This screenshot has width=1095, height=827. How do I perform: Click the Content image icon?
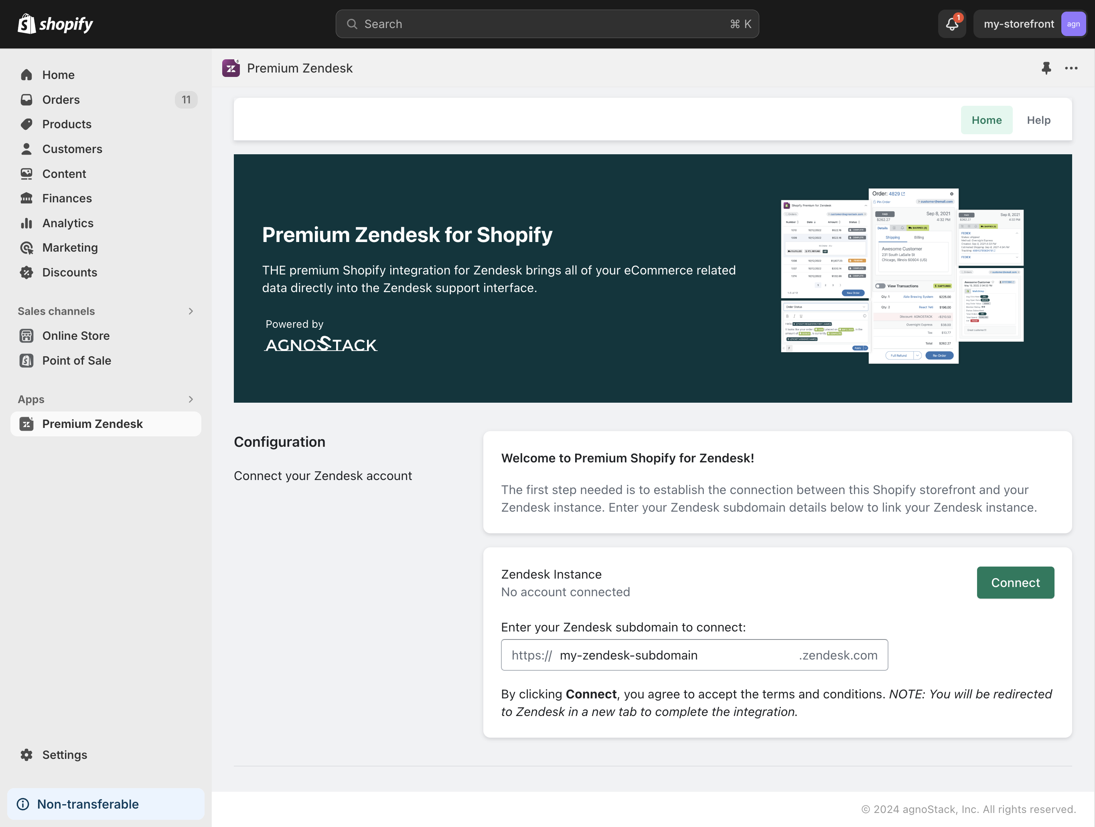[27, 173]
